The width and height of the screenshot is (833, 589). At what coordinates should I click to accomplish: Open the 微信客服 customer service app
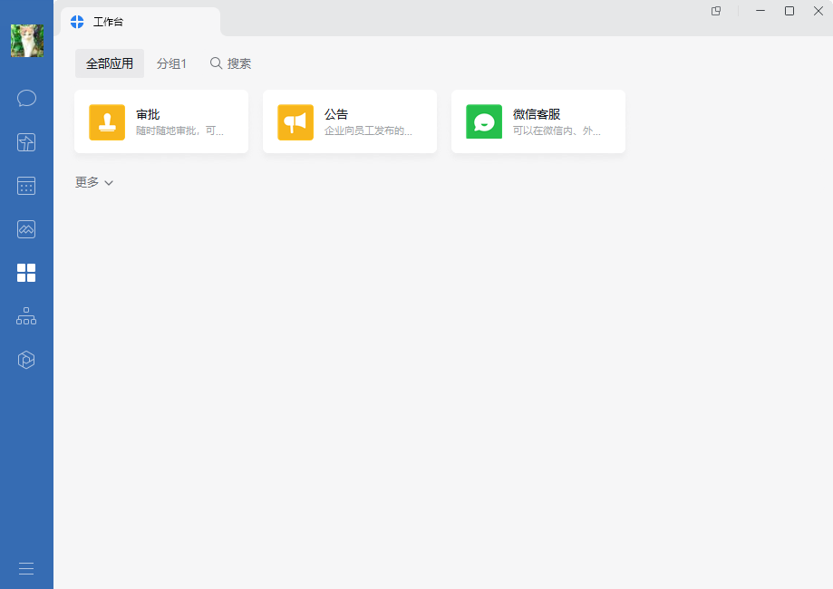(x=538, y=121)
